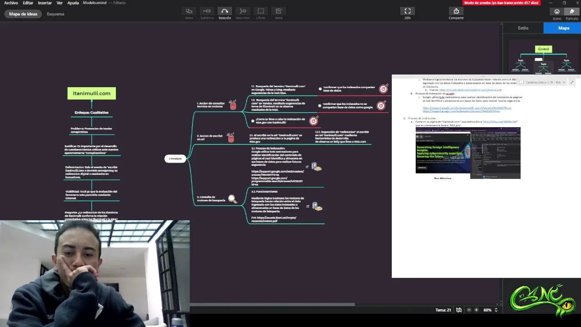Select the central 'Literatura' topic

175,159
